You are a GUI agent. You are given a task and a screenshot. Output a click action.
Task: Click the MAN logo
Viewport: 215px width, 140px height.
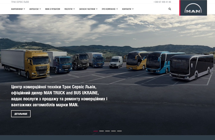[193, 8]
